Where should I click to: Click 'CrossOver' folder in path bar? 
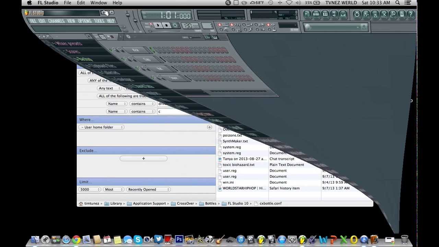[x=182, y=203]
